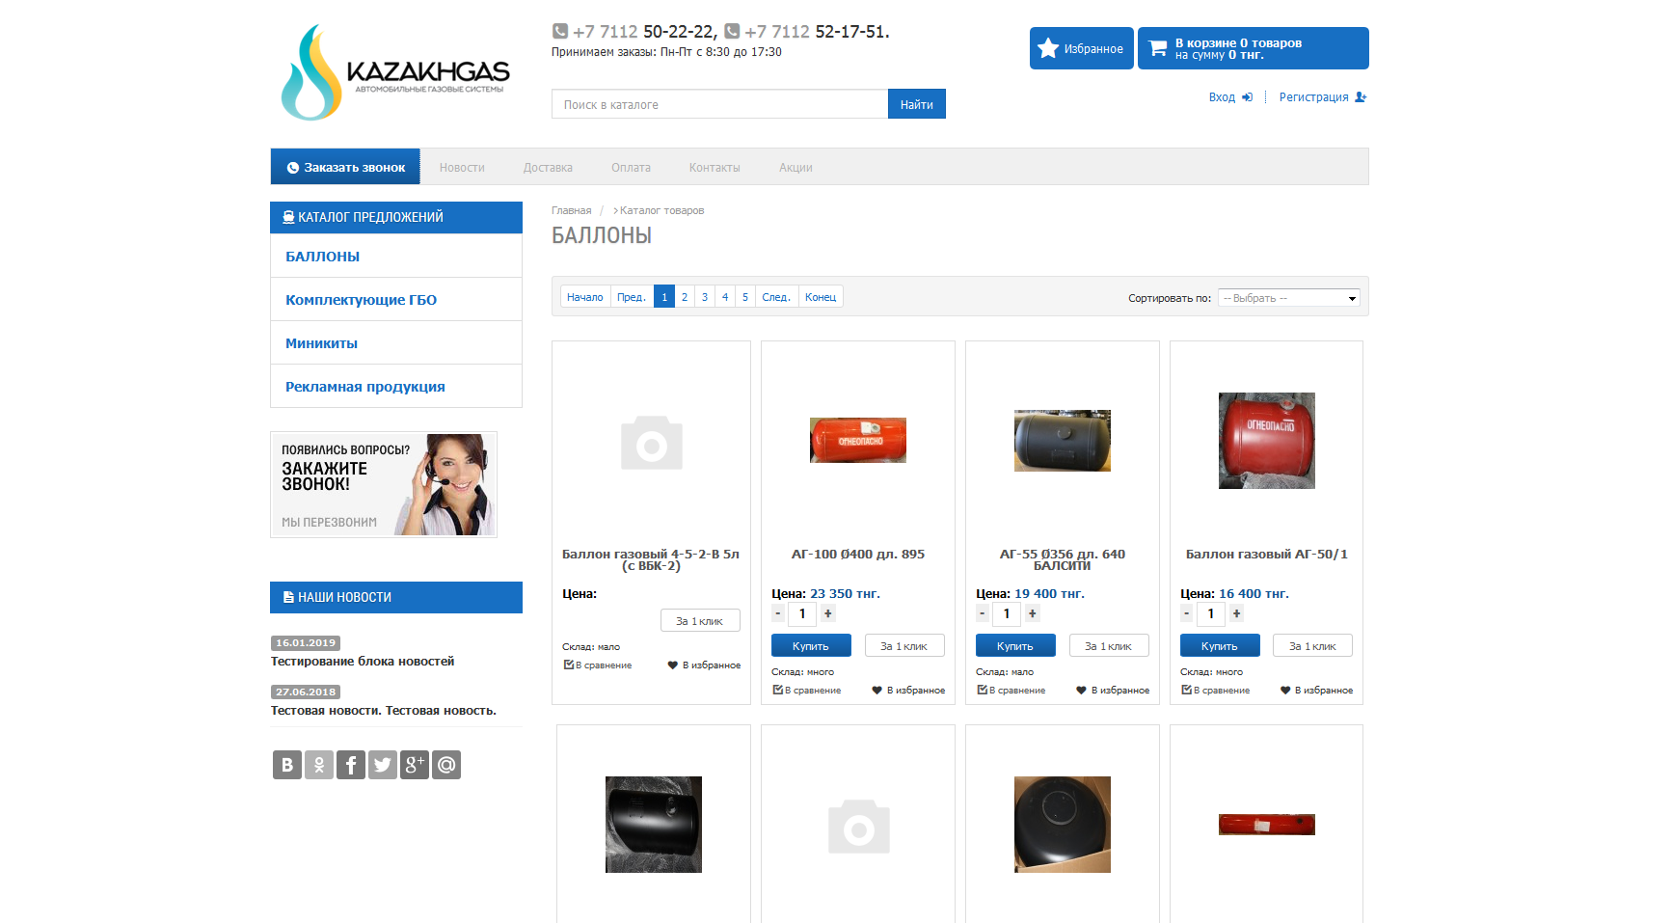Decrease quantity with minus for АГ-50/1
Screen dimensions: 1672x923
coord(1187,613)
